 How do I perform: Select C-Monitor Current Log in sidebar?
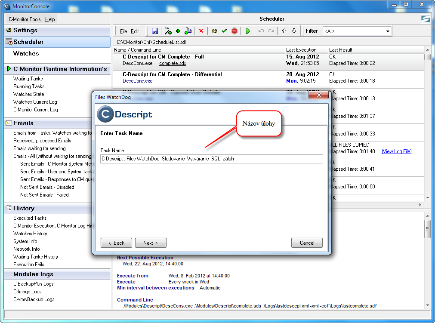click(x=36, y=110)
